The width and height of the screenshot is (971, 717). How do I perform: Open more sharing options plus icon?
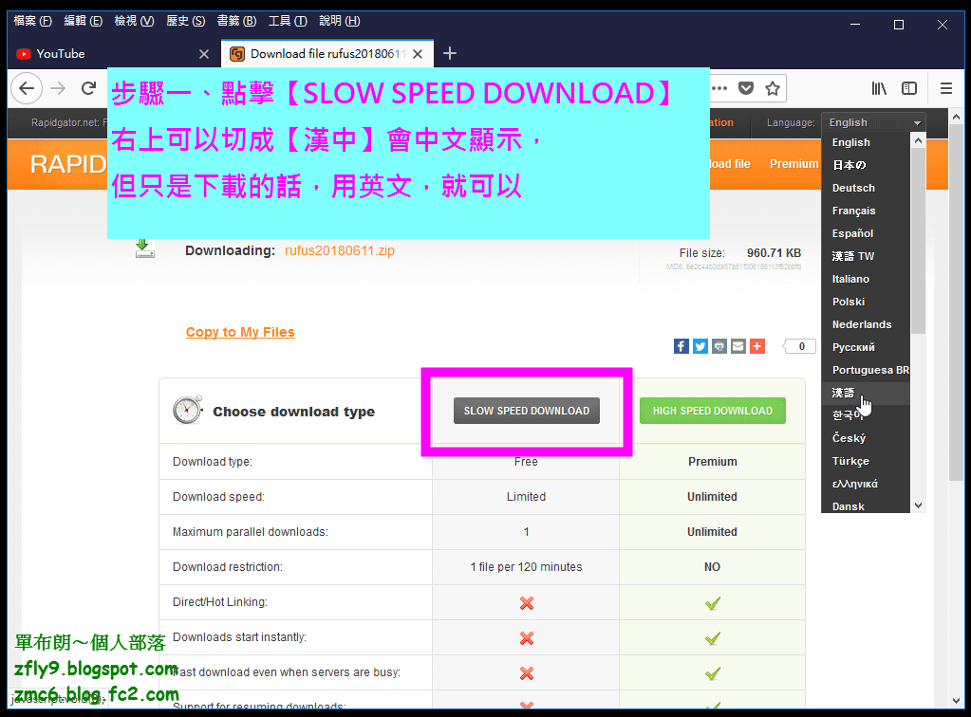click(x=757, y=346)
